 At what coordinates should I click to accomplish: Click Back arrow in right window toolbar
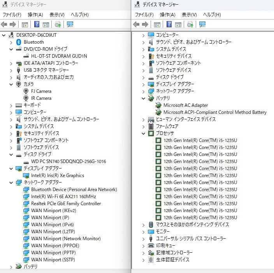(136, 24)
